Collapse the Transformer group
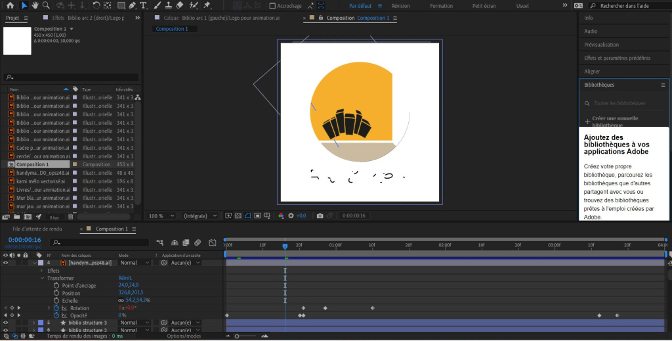 click(42, 278)
